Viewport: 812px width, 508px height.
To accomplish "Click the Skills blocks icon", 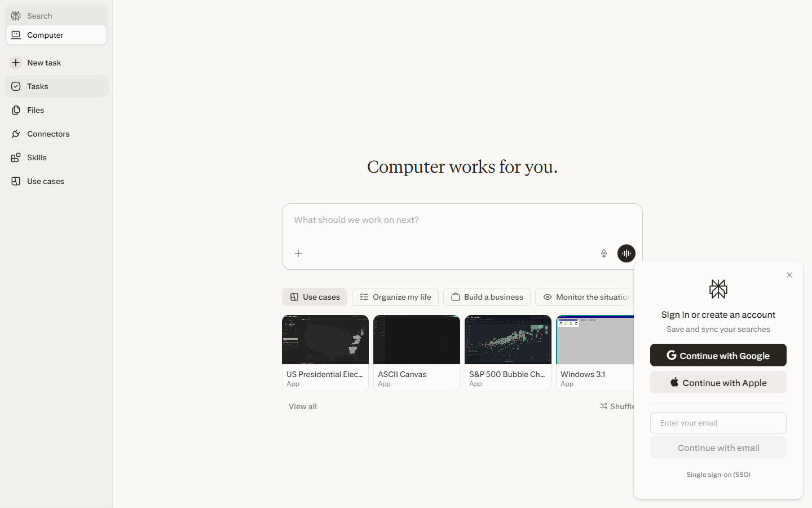I will pos(16,157).
